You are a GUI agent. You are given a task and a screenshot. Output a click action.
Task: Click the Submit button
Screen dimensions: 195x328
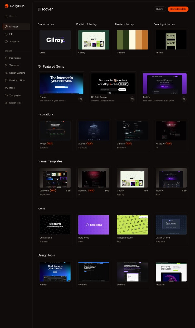(x=160, y=9)
